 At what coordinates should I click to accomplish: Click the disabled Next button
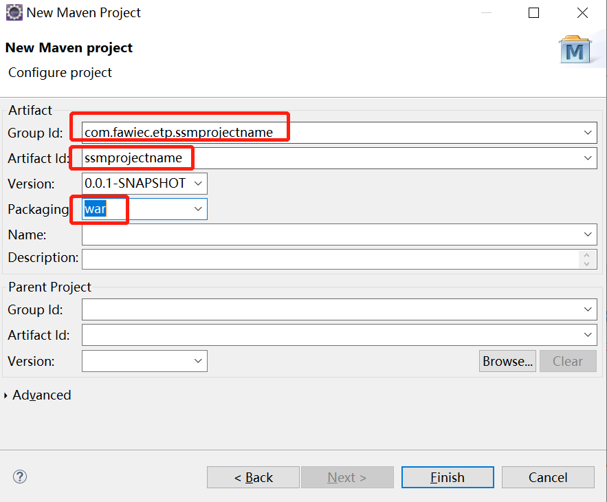coord(347,477)
